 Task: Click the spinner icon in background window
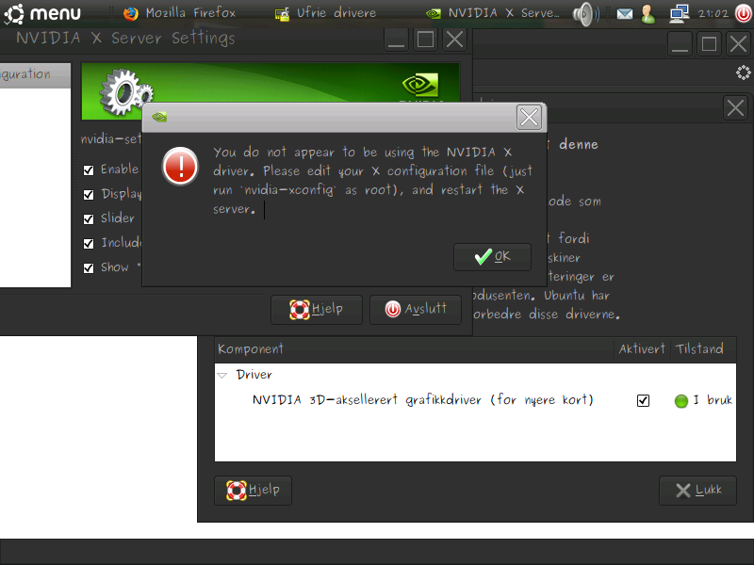pos(743,73)
